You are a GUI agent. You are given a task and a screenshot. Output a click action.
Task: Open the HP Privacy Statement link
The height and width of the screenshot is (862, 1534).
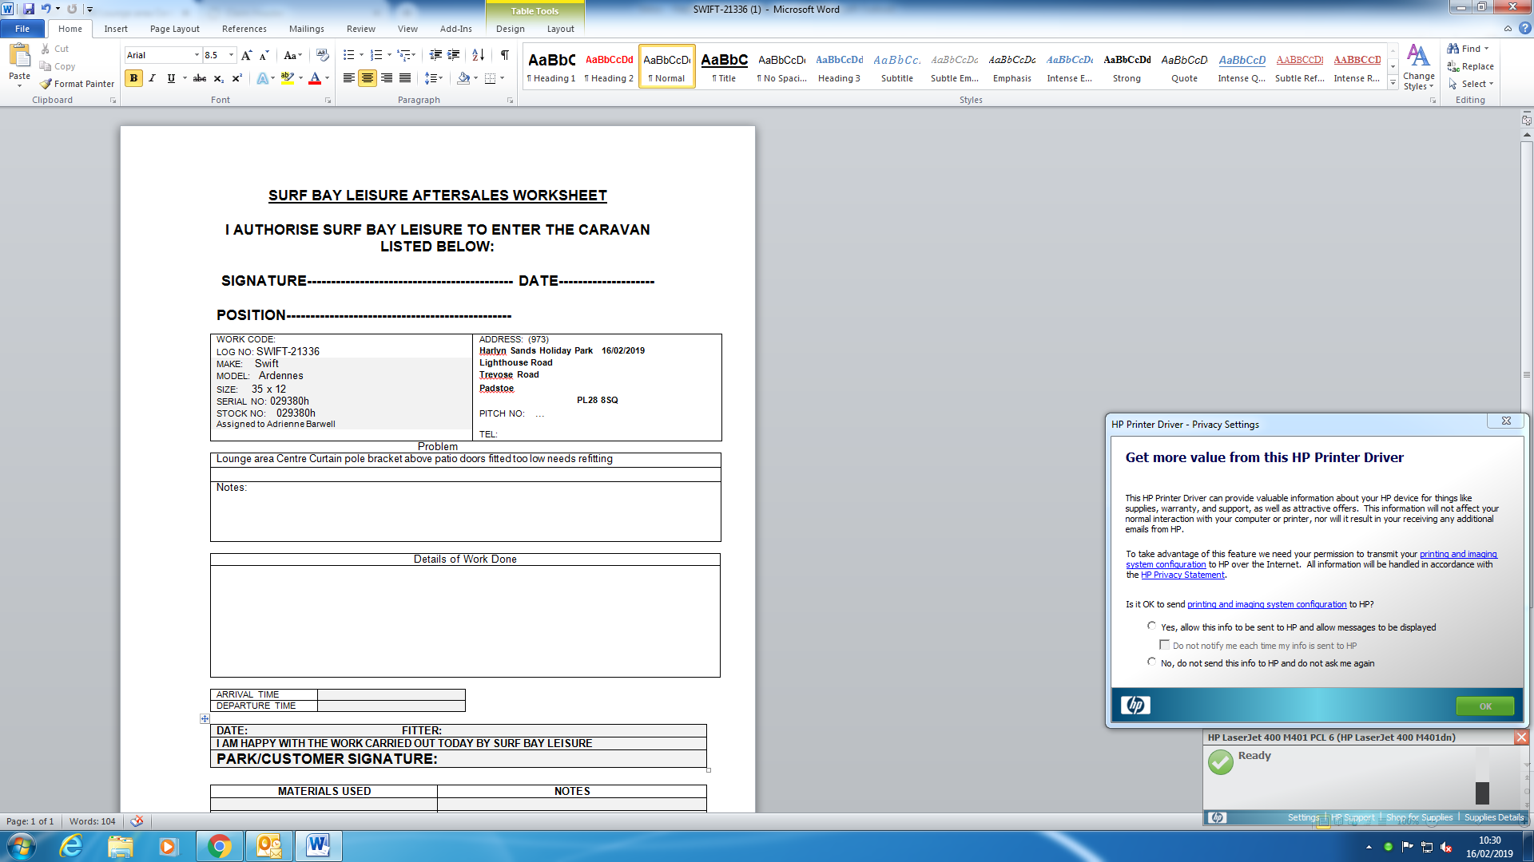(1182, 575)
